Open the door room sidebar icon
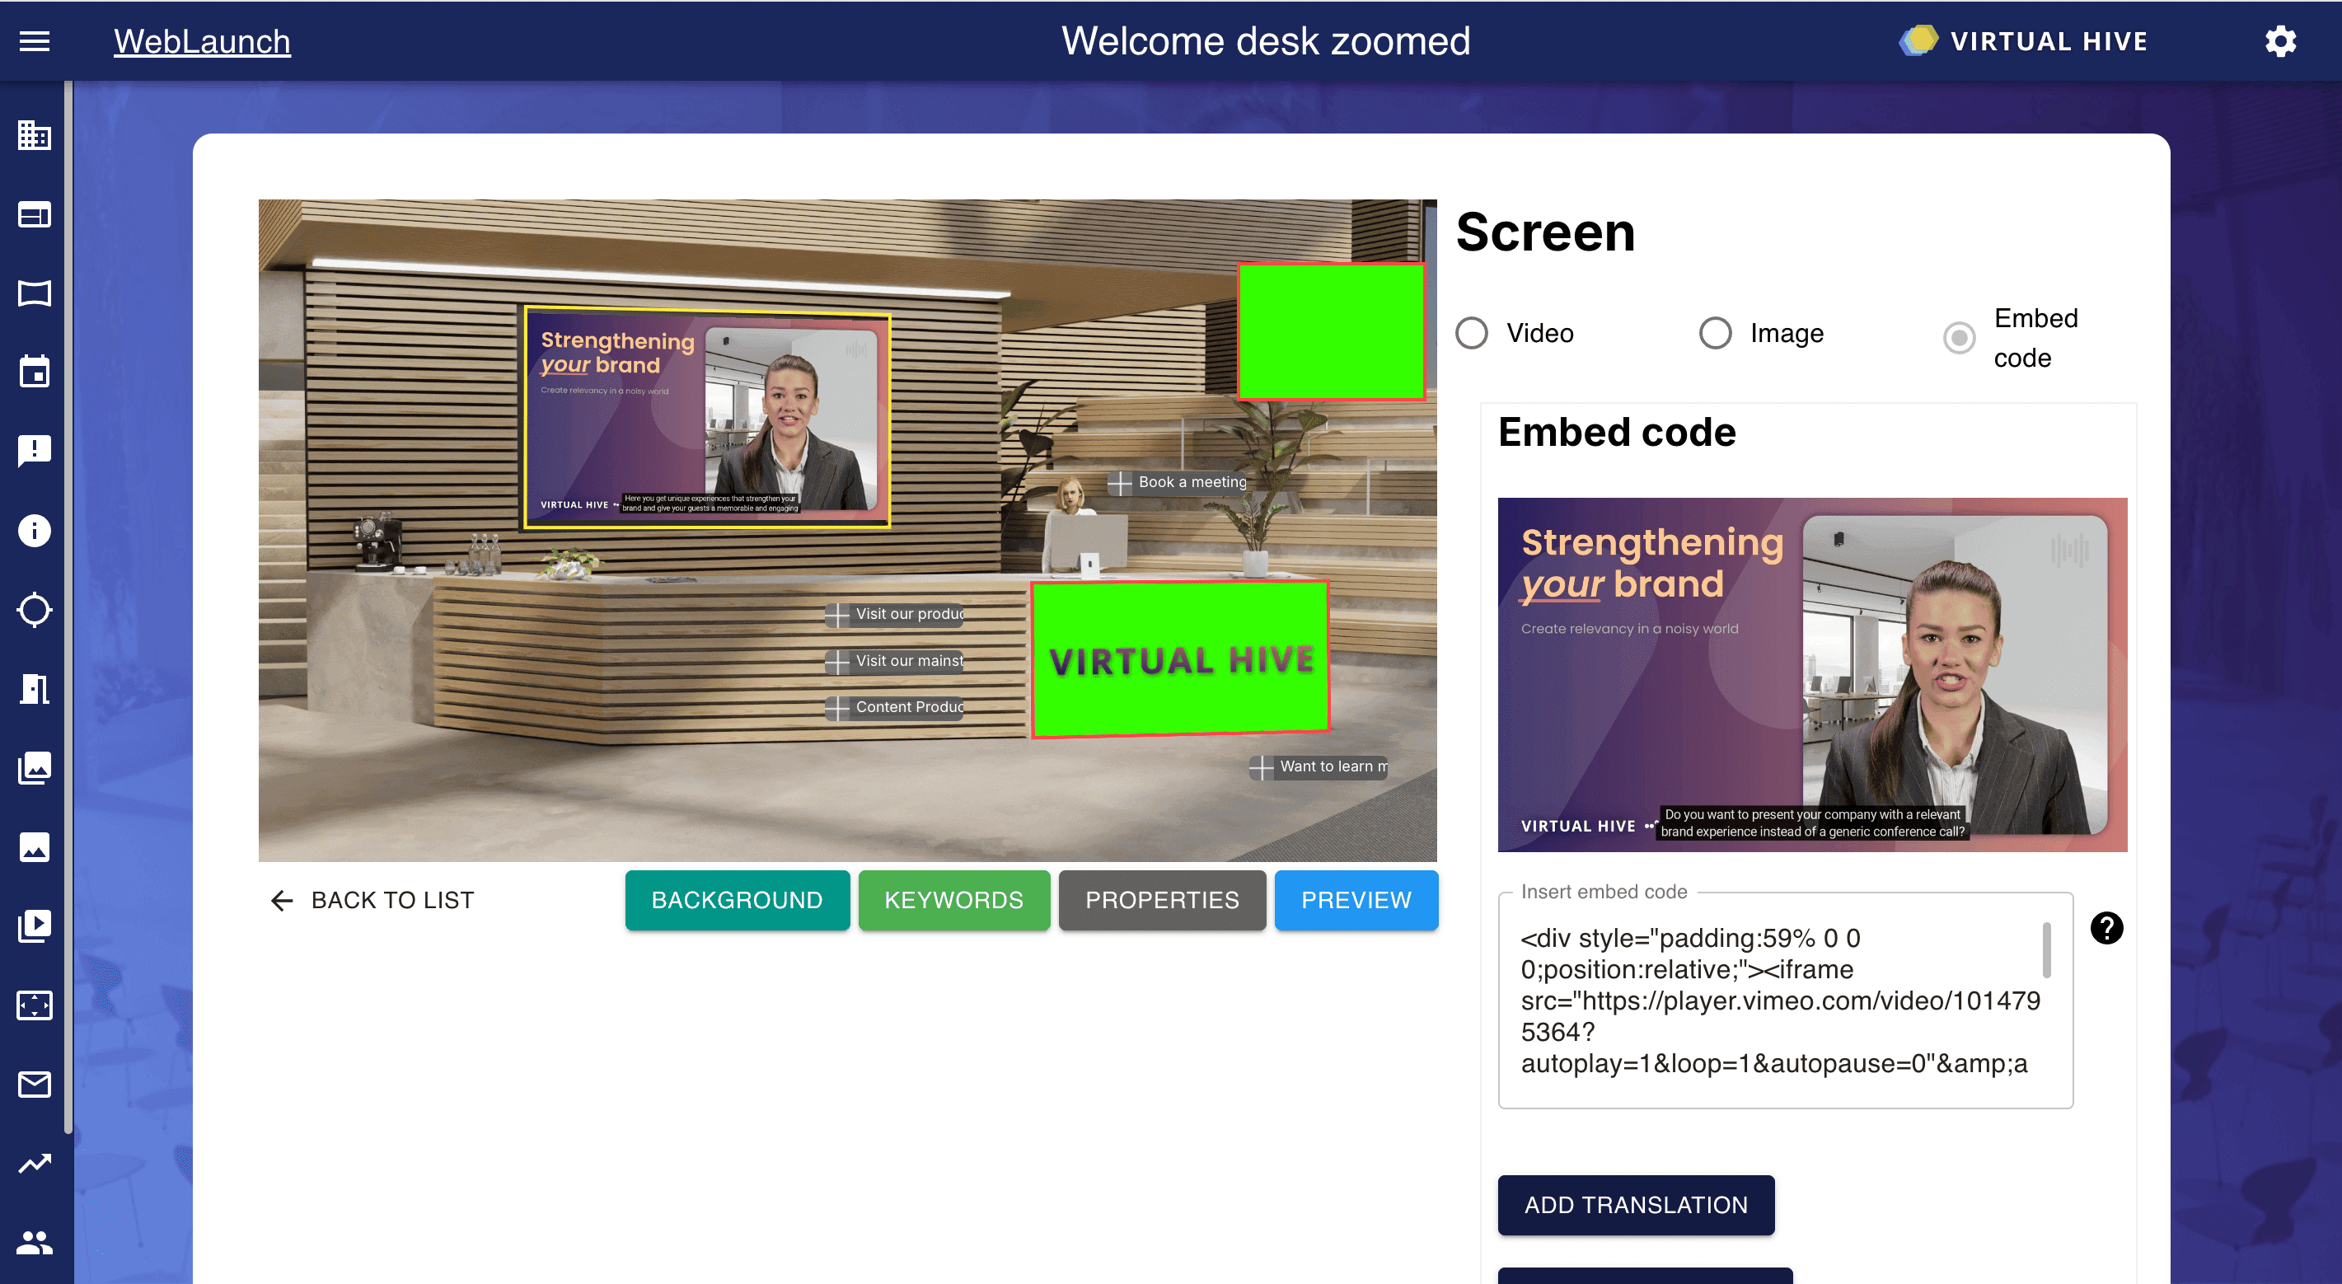Screen dimensions: 2342x1284 coord(35,688)
